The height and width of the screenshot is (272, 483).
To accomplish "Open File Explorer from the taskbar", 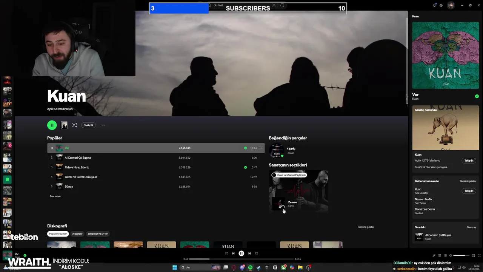I will 300,267.
